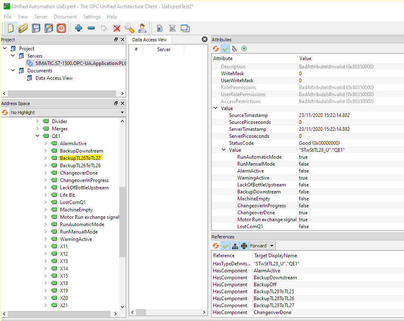
Task: Click the Address Space vertical scrollbar
Action: point(123,222)
